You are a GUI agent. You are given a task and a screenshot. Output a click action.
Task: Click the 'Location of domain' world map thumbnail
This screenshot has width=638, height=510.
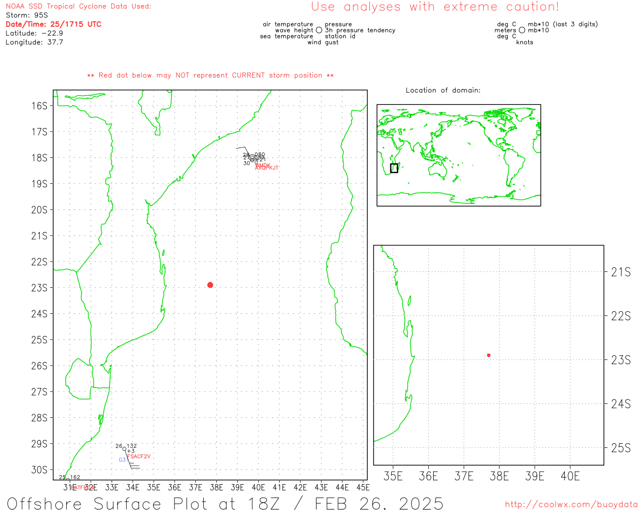pos(459,155)
